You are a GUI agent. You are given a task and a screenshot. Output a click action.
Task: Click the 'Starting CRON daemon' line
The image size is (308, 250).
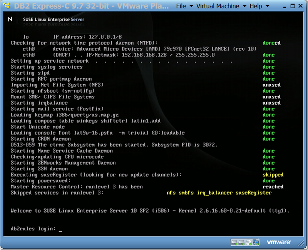[41, 139]
